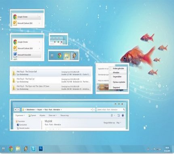Image resolution: width=174 pixels, height=154 pixels.
Task: Click folder icon beside The Piper At The Gates
Action: pos(14,88)
